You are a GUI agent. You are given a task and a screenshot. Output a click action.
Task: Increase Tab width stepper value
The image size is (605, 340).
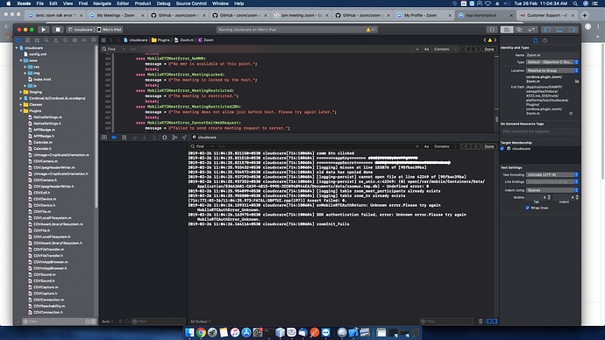coord(549,196)
